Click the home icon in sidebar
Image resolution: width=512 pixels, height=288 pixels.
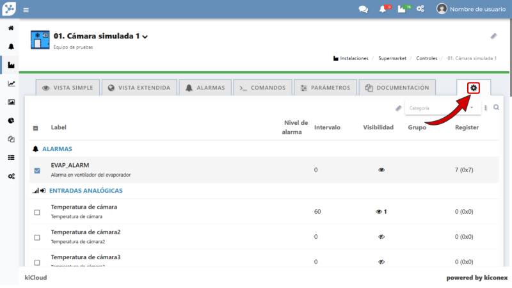pos(11,28)
